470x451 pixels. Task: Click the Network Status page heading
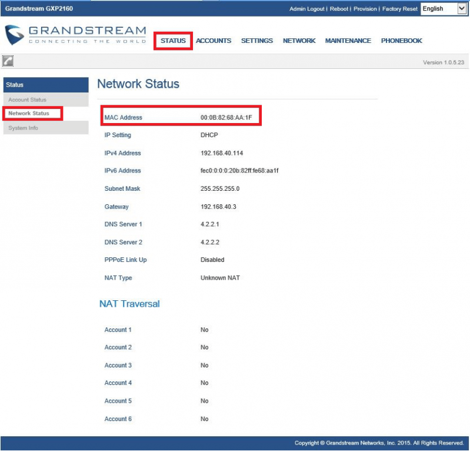[138, 84]
